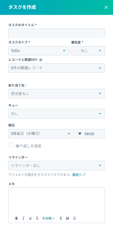Insert an image in the memo

68,218
